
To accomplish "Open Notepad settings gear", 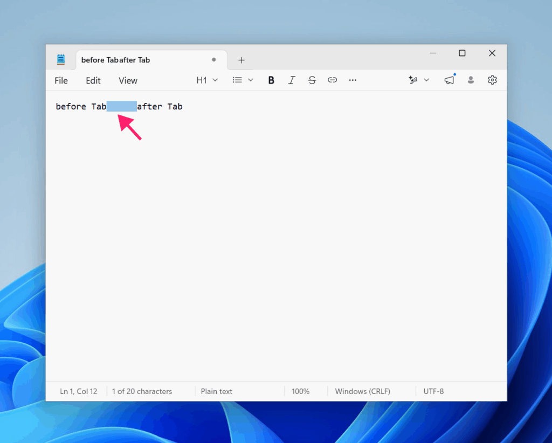I will tap(492, 80).
